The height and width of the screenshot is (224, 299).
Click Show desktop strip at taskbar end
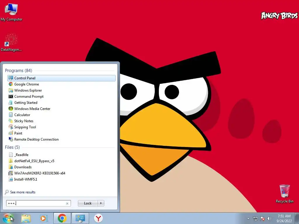point(297,218)
